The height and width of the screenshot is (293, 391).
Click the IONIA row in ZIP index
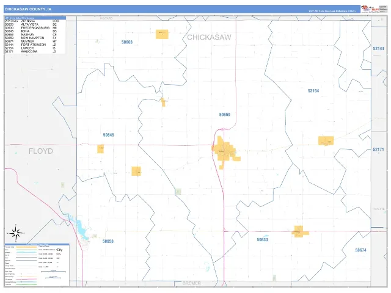coord(31,31)
